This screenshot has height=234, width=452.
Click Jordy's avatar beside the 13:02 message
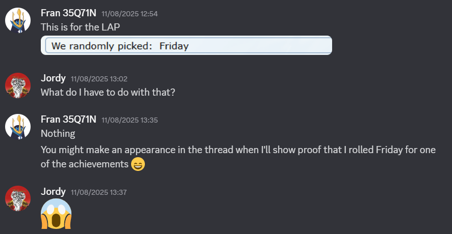[18, 85]
